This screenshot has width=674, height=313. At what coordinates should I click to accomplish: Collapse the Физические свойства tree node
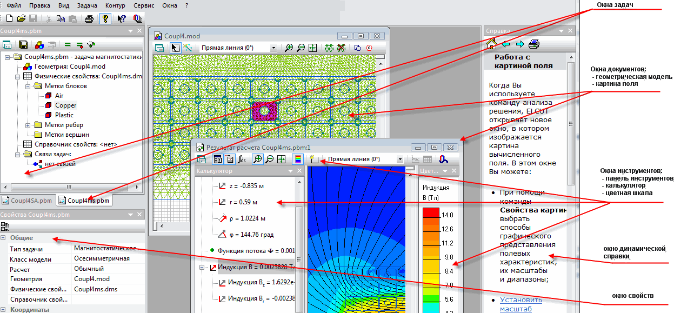click(x=17, y=76)
